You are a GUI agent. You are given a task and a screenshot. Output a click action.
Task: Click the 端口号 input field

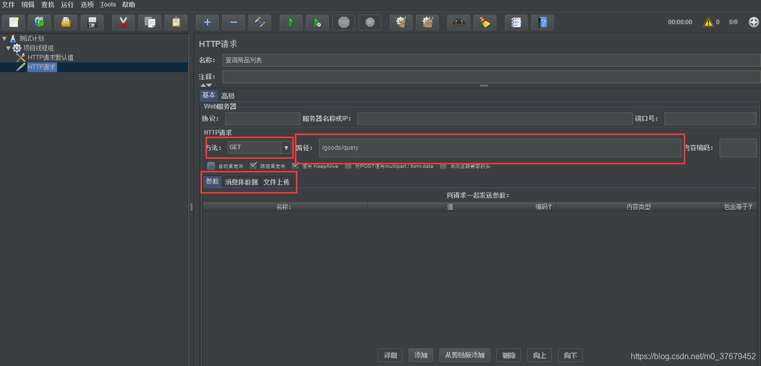coord(711,118)
